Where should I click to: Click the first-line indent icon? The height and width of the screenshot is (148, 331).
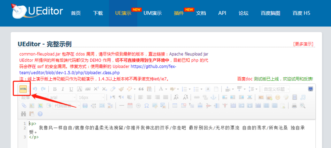click(129, 97)
